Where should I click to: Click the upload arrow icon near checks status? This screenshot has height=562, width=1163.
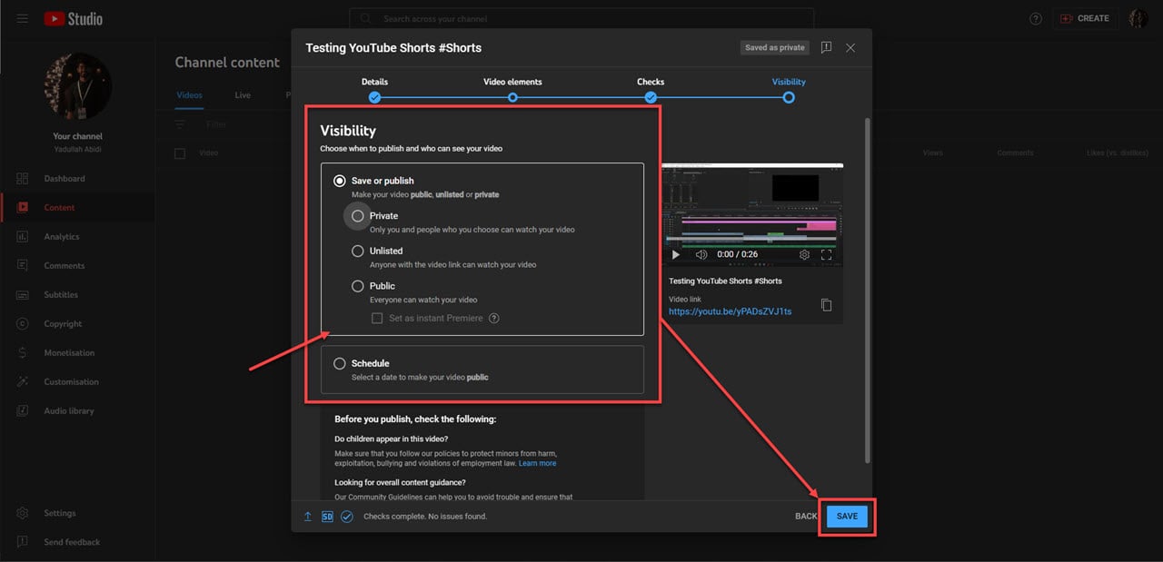pyautogui.click(x=308, y=516)
